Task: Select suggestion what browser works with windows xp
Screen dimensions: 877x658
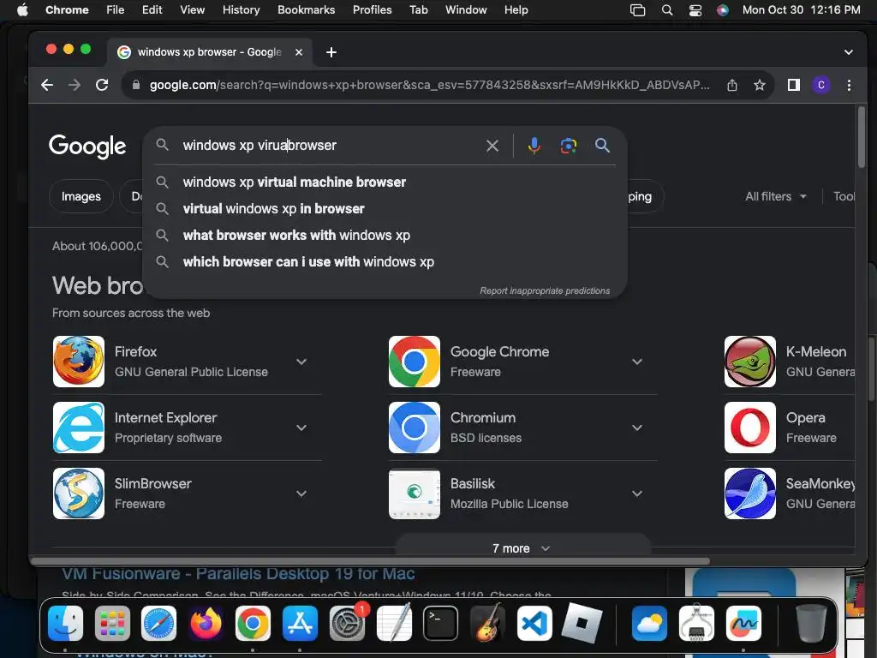Action: (385, 235)
